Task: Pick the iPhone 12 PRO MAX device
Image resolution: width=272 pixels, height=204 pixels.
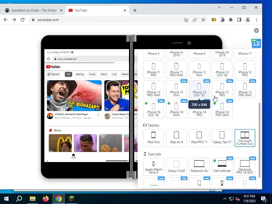Action: pos(153,89)
